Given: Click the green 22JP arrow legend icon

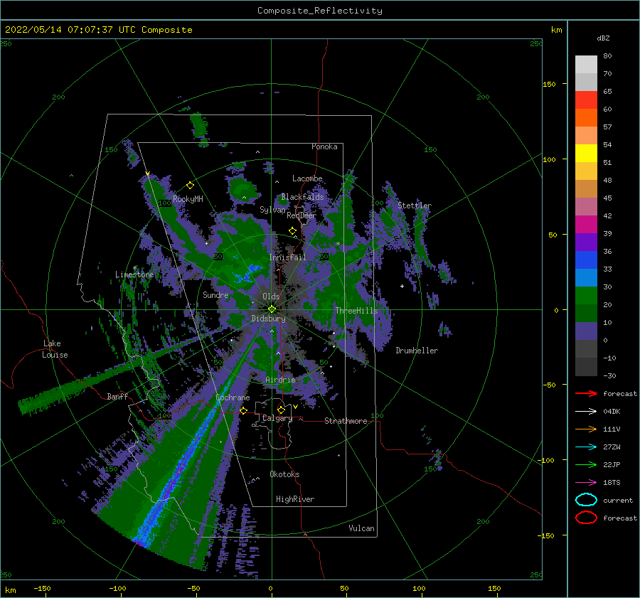Looking at the screenshot, I should coord(586,464).
